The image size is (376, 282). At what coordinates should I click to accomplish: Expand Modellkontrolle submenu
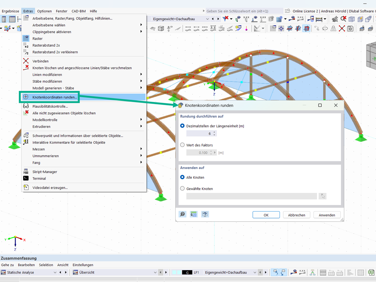pos(84,120)
